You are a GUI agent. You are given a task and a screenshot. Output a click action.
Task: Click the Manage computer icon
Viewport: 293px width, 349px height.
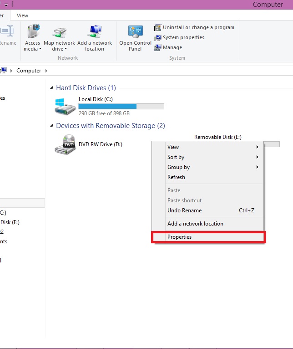(x=157, y=47)
